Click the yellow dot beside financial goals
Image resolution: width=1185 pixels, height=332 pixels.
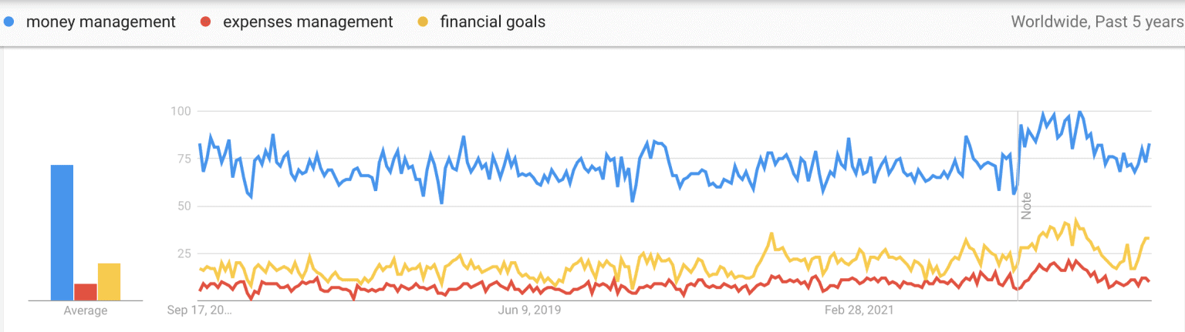pos(422,22)
